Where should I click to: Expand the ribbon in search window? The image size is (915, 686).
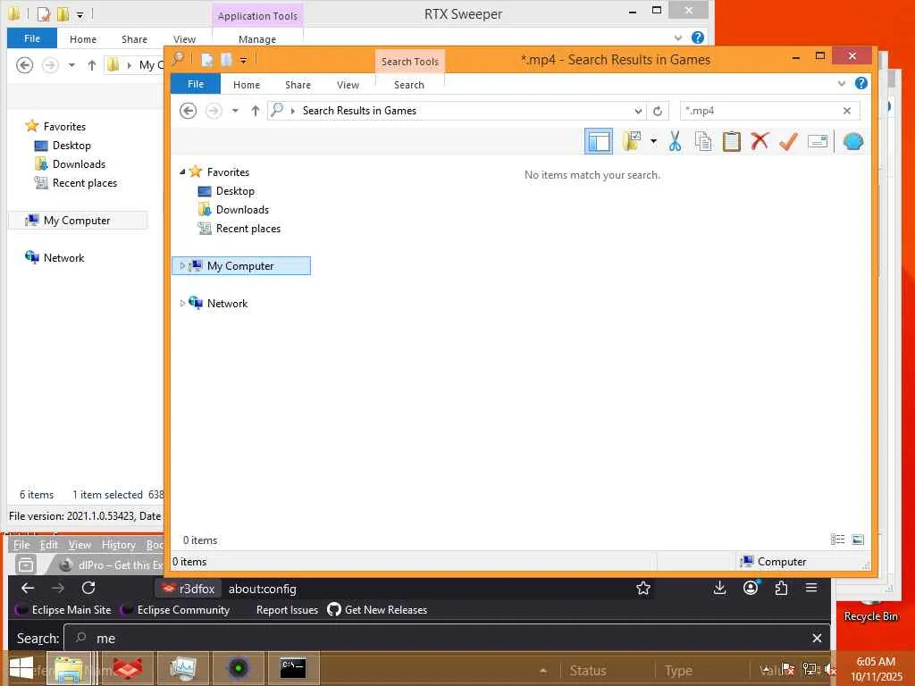(x=842, y=83)
